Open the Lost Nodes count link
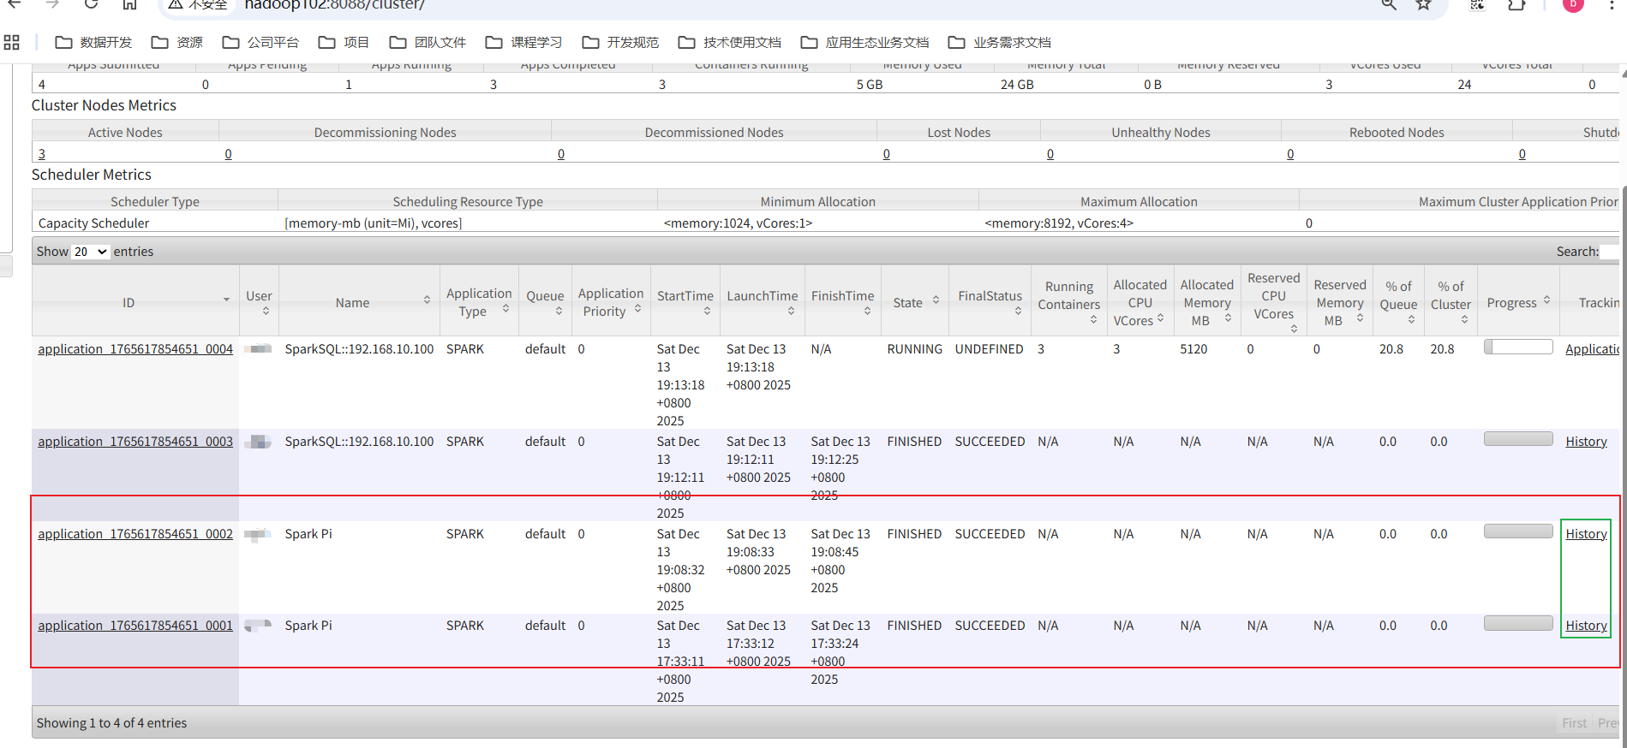Image resolution: width=1627 pixels, height=748 pixels. pyautogui.click(x=887, y=154)
